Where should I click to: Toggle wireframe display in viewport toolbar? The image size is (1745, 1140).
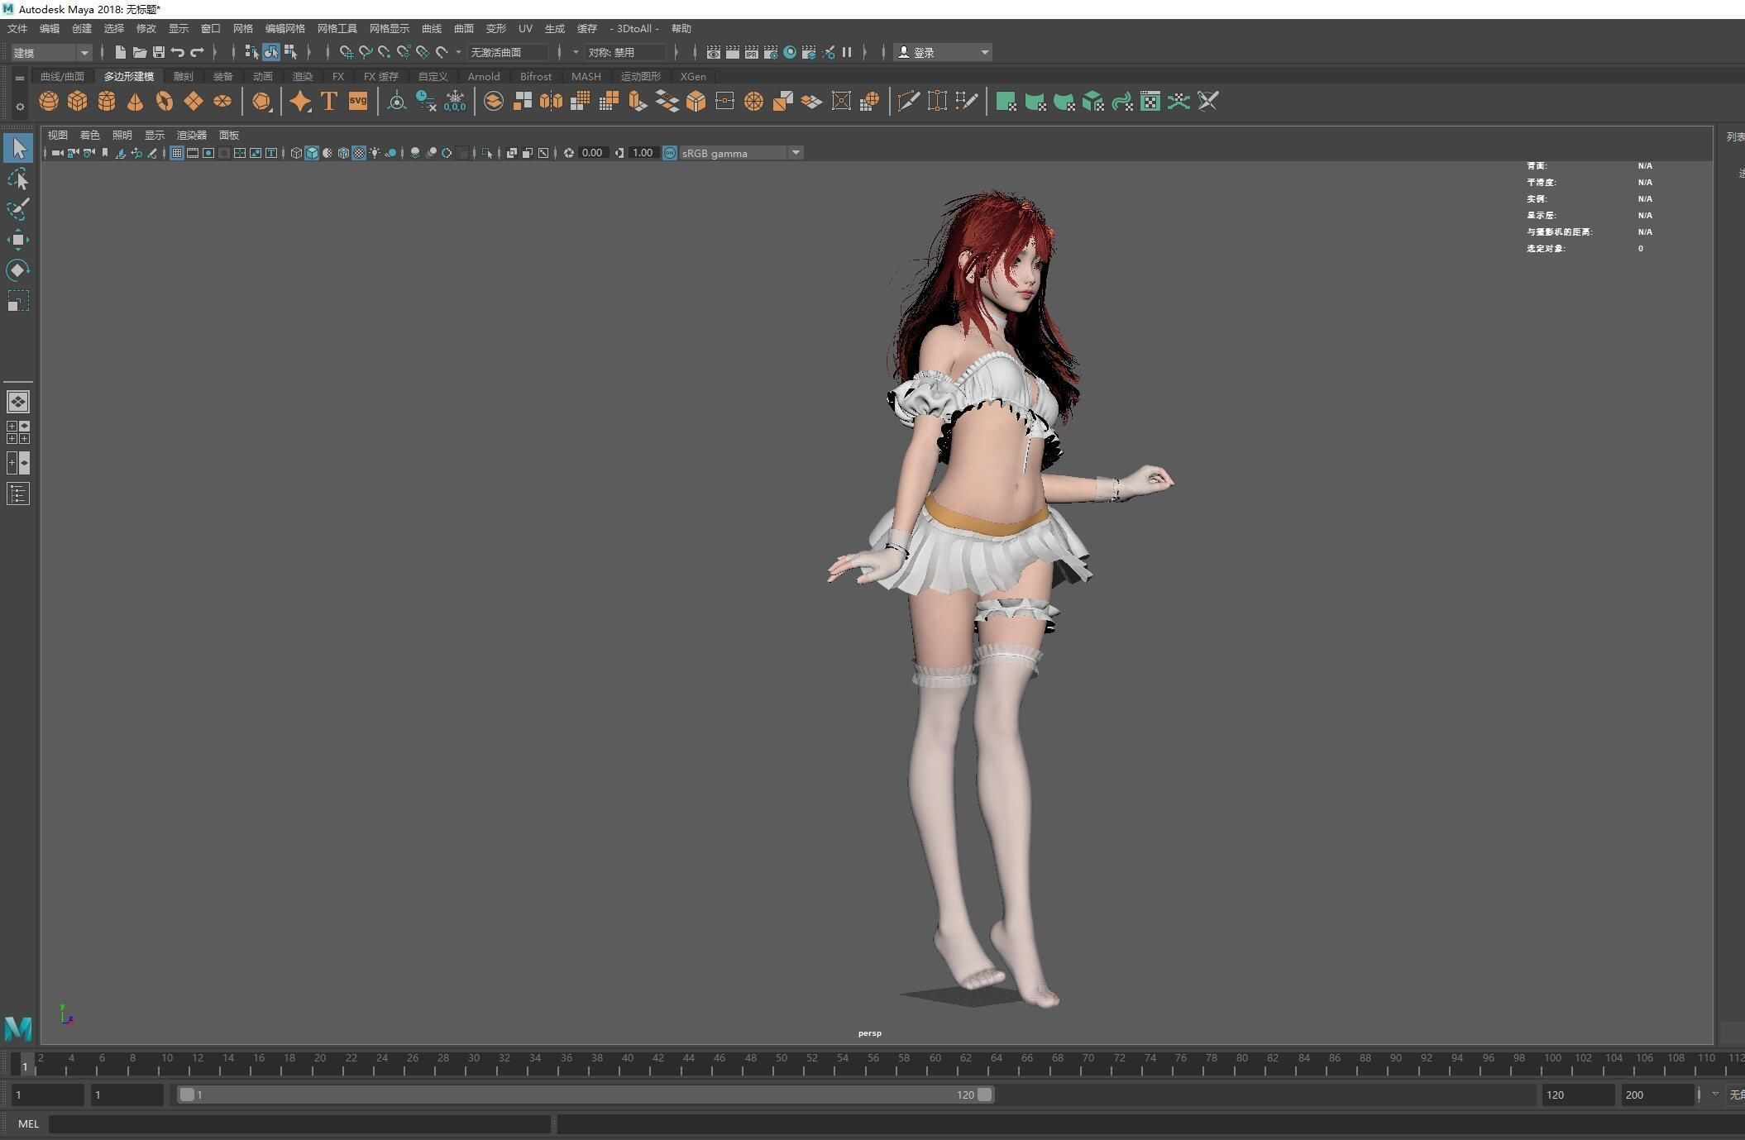pyautogui.click(x=296, y=153)
